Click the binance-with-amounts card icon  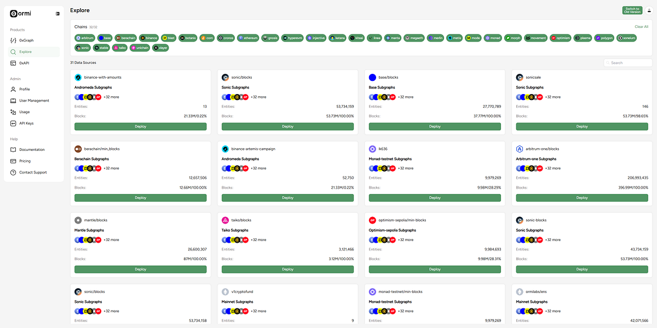pos(78,78)
